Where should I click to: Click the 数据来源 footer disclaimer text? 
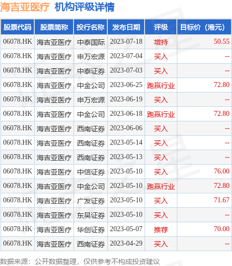[x=80, y=261]
